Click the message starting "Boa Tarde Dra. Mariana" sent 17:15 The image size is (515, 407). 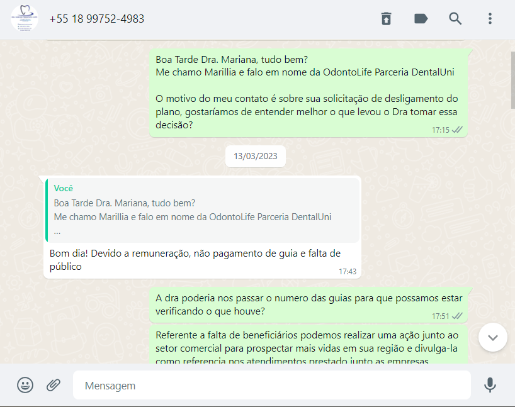pos(308,93)
